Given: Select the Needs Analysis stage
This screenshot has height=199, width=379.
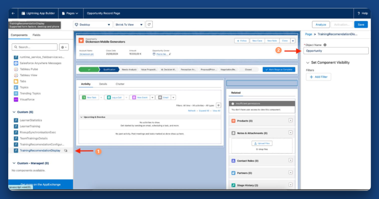Looking at the screenshot, I should 129,70.
